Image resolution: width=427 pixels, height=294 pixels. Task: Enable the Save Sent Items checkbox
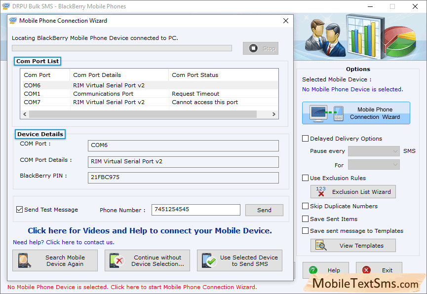coord(305,219)
